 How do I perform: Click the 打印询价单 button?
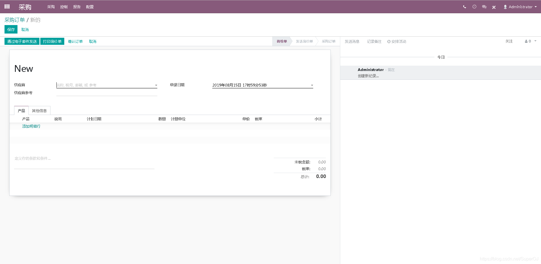(x=52, y=41)
